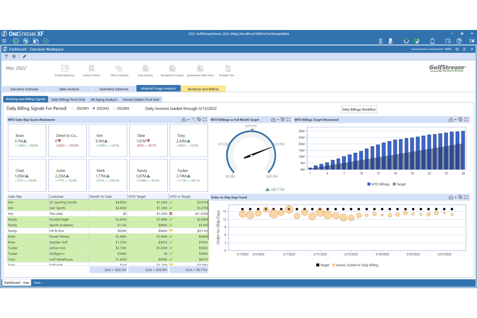Expand export dropdown on MTD Billings vs Full Month Target
The height and width of the screenshot is (318, 477).
(x=278, y=120)
